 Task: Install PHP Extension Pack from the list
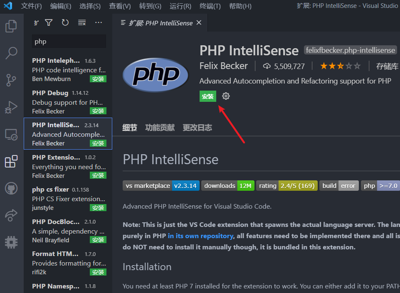[98, 175]
